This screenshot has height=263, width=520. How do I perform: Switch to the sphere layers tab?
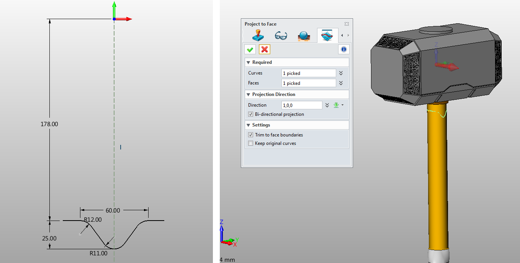(304, 36)
